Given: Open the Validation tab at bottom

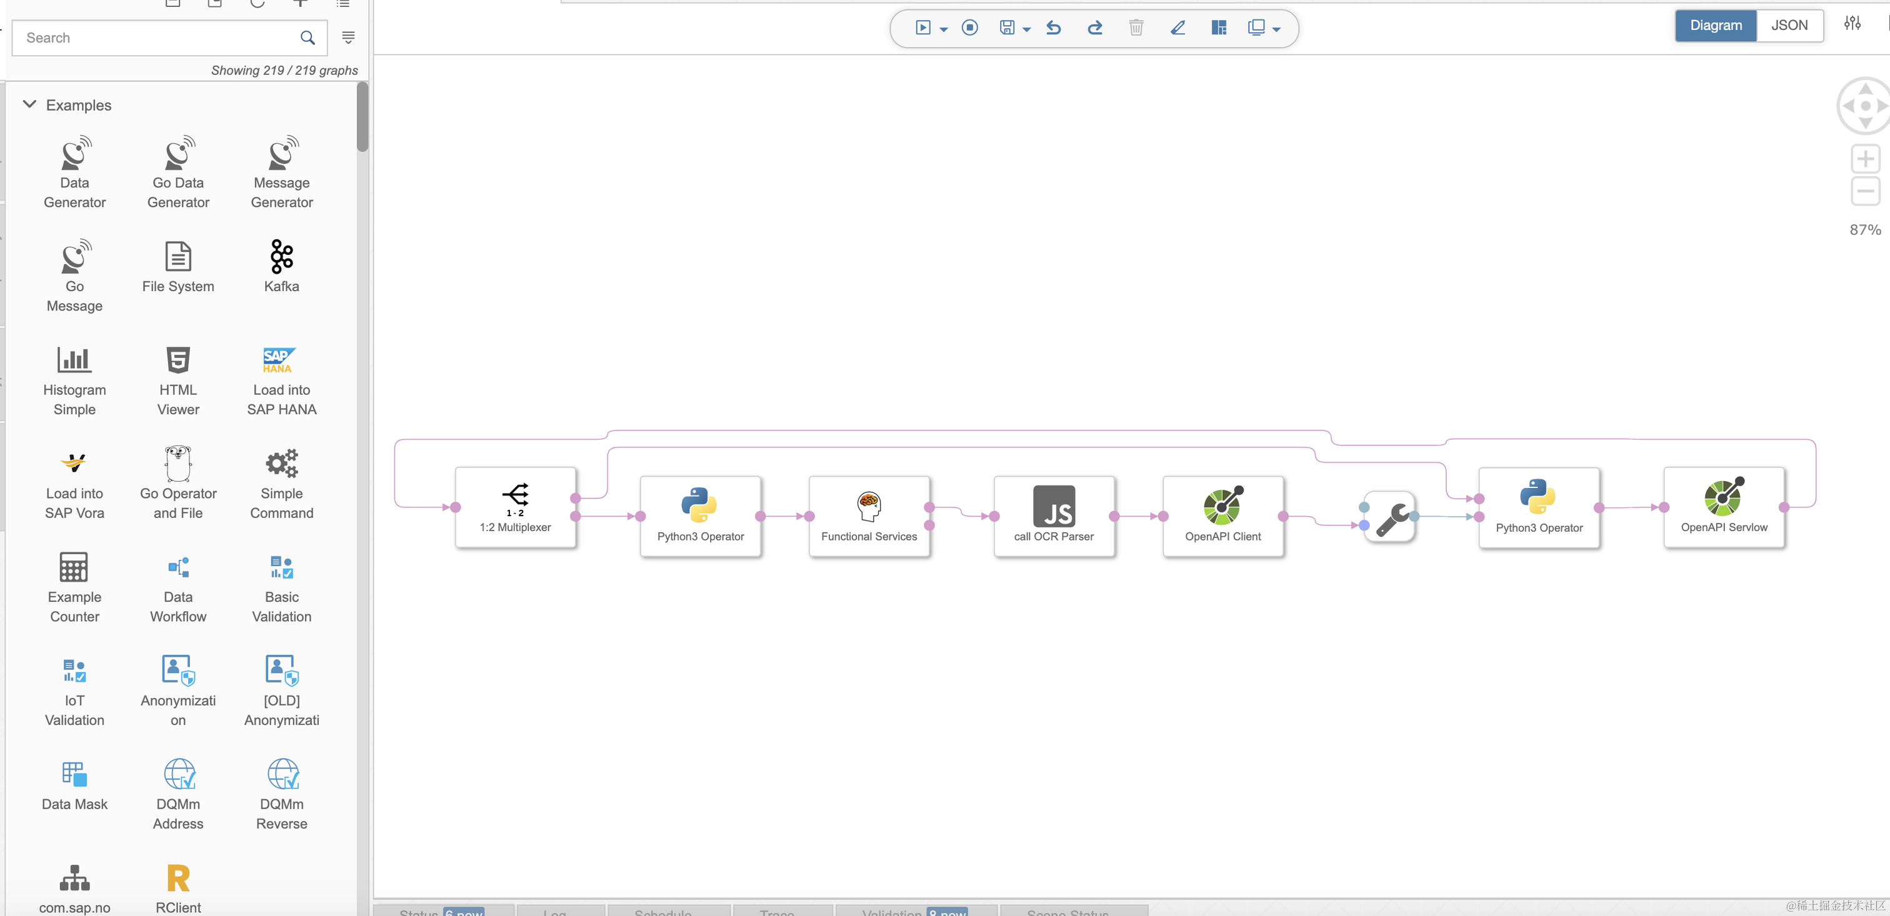Looking at the screenshot, I should click(891, 912).
